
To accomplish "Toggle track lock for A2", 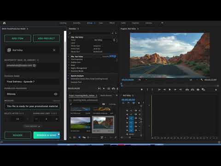I will 127,126.
